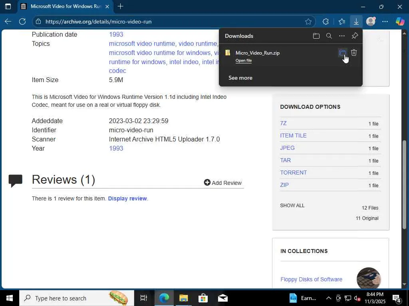Click the scrollbar up arrow
Viewport: 409px width, 306px height.
tap(404, 33)
